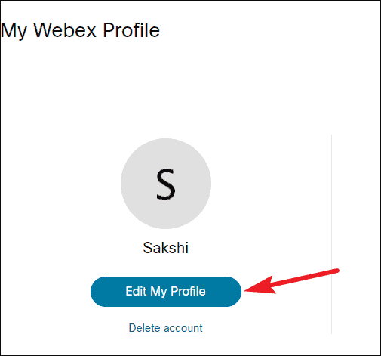The height and width of the screenshot is (356, 381).
Task: Click the word Profile on the blue button
Action: [188, 291]
